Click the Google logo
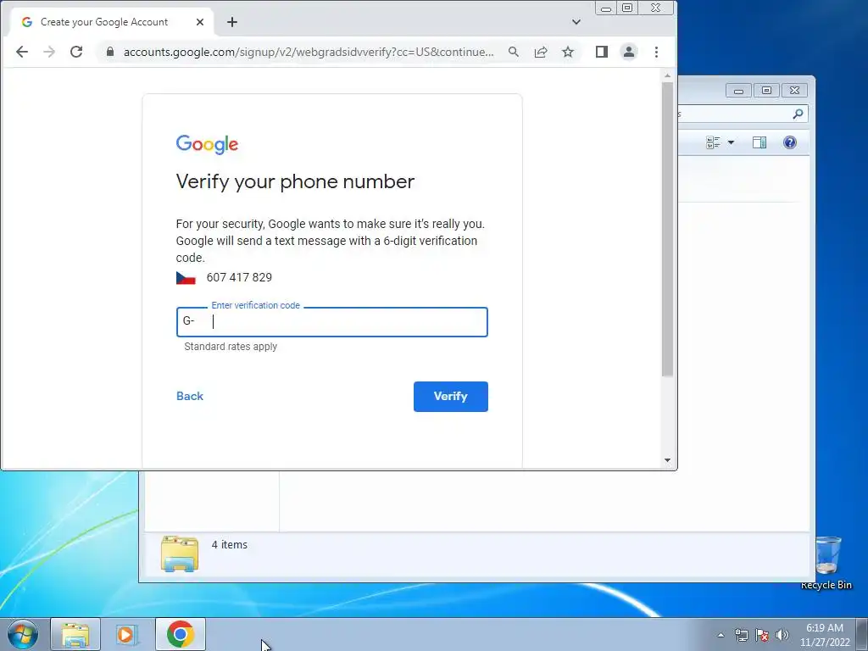The width and height of the screenshot is (868, 651). tap(207, 144)
